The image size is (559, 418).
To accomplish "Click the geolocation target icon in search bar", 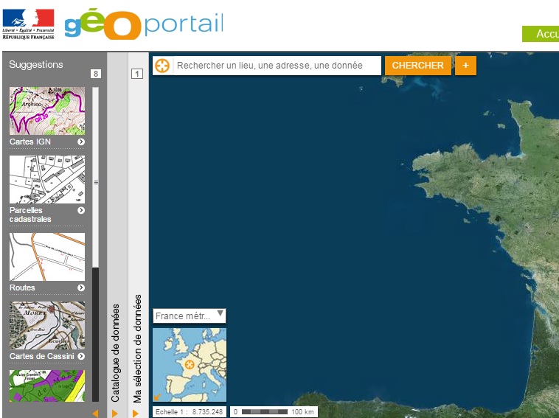I will tap(162, 66).
